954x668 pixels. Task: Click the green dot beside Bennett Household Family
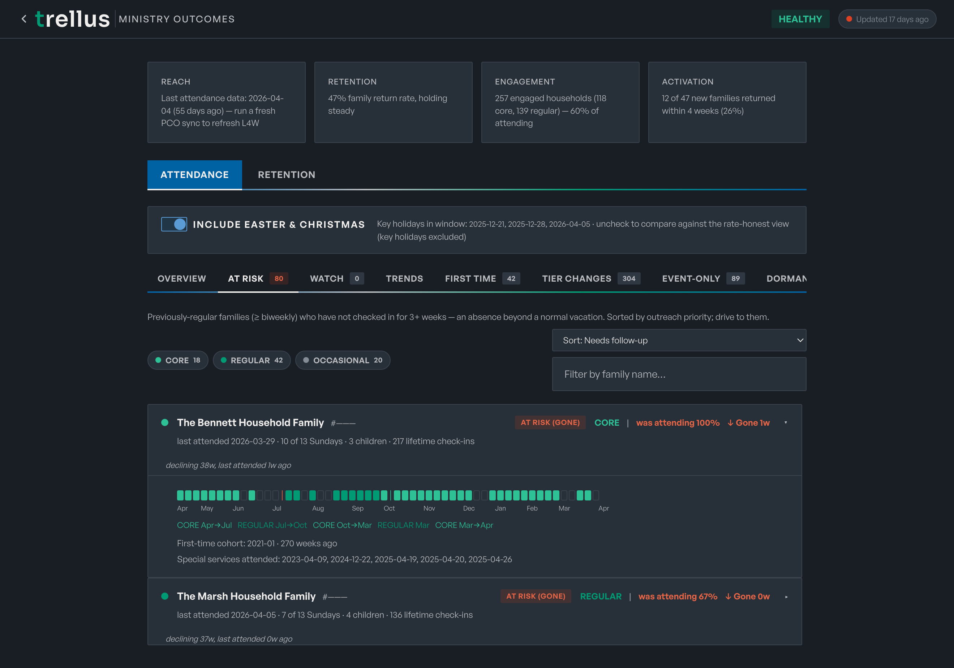click(164, 422)
